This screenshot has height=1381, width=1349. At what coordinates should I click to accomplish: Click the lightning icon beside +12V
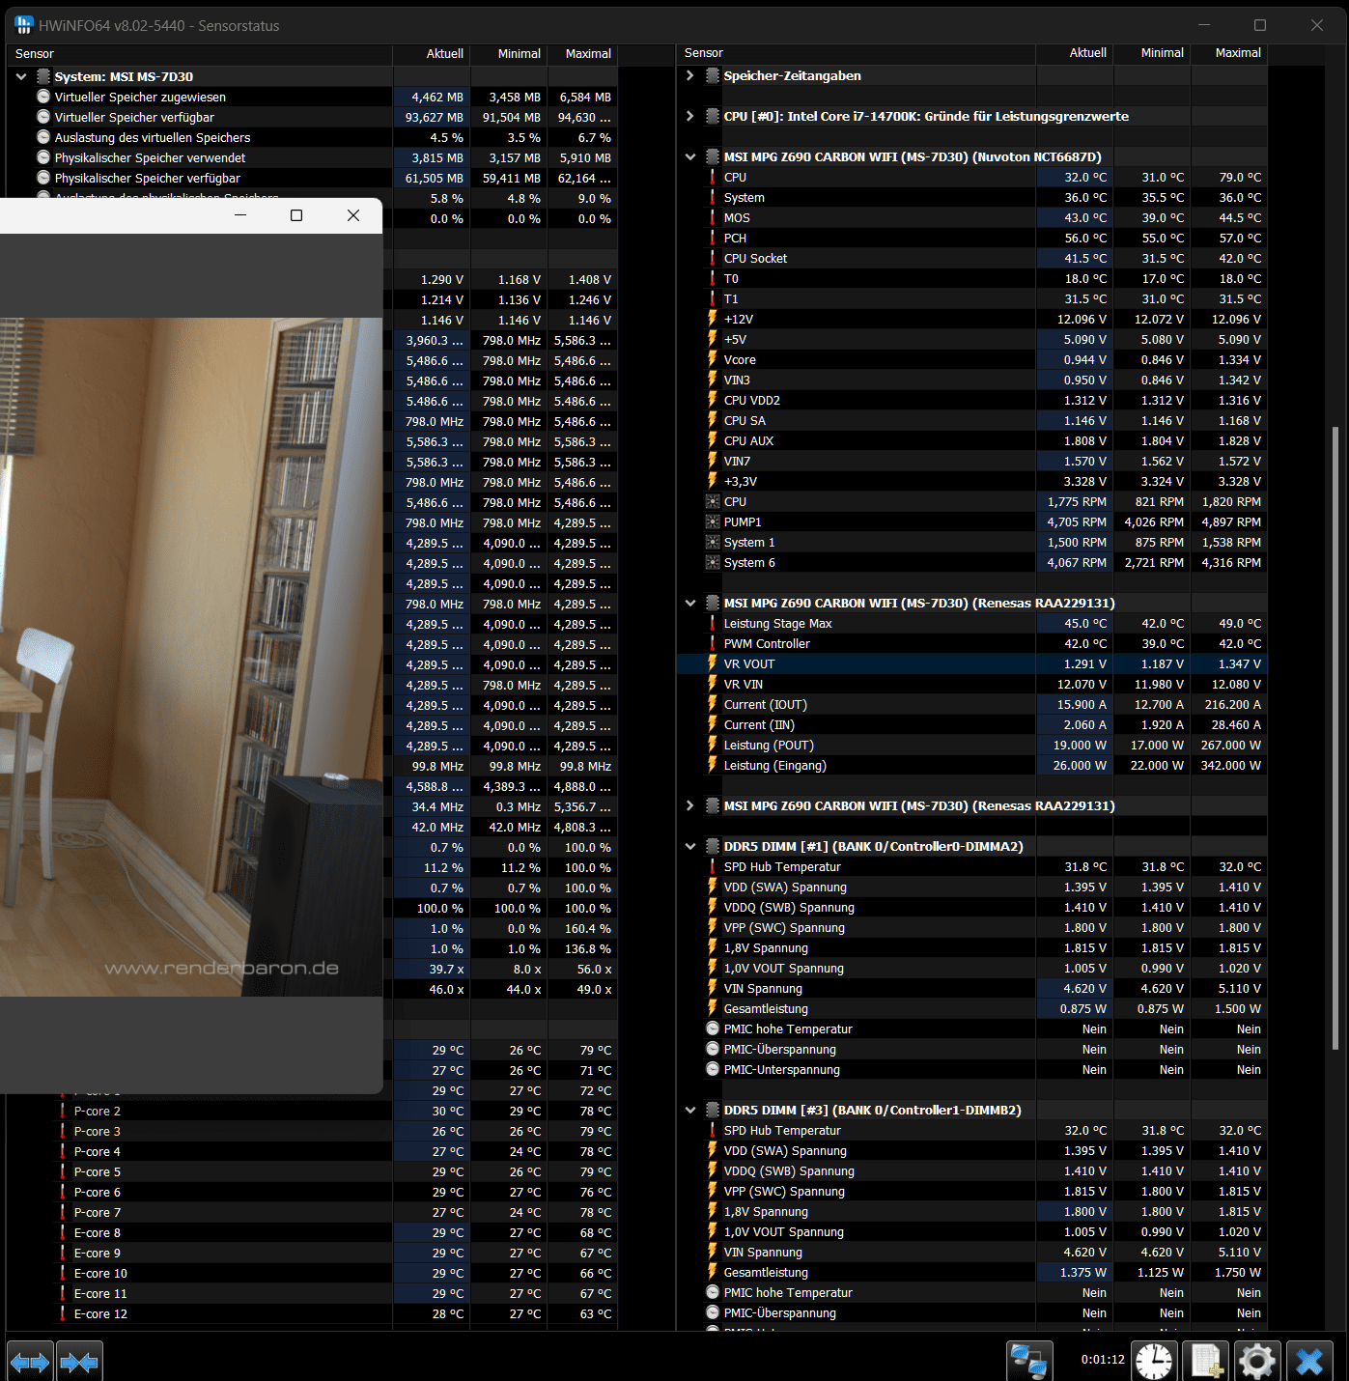coord(713,319)
